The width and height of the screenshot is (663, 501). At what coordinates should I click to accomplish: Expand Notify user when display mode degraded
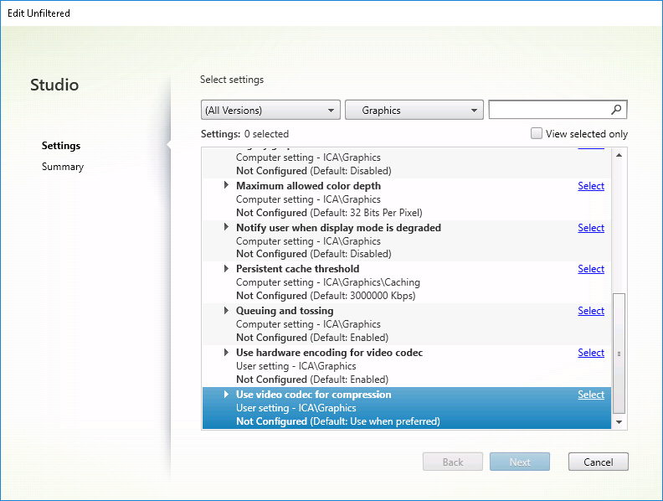226,228
